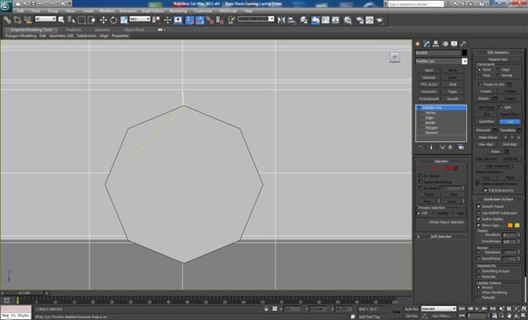Image resolution: width=528 pixels, height=320 pixels.
Task: Select the Normal constraint radio button
Action: (499, 75)
